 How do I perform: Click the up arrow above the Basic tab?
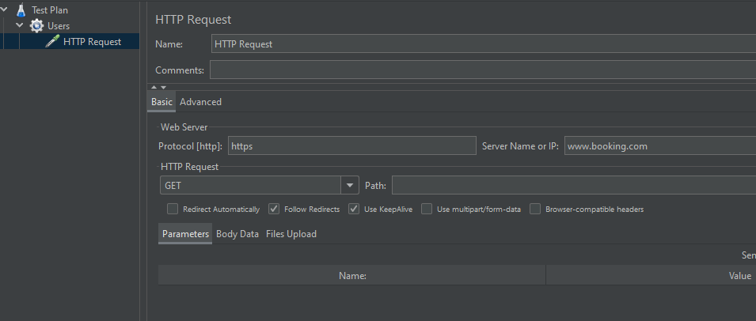154,87
